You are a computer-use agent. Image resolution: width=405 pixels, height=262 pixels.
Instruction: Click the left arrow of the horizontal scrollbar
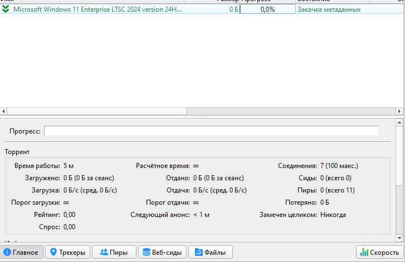pos(3,111)
